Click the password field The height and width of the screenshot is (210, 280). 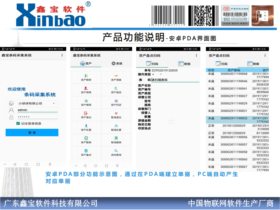[x=38, y=117]
